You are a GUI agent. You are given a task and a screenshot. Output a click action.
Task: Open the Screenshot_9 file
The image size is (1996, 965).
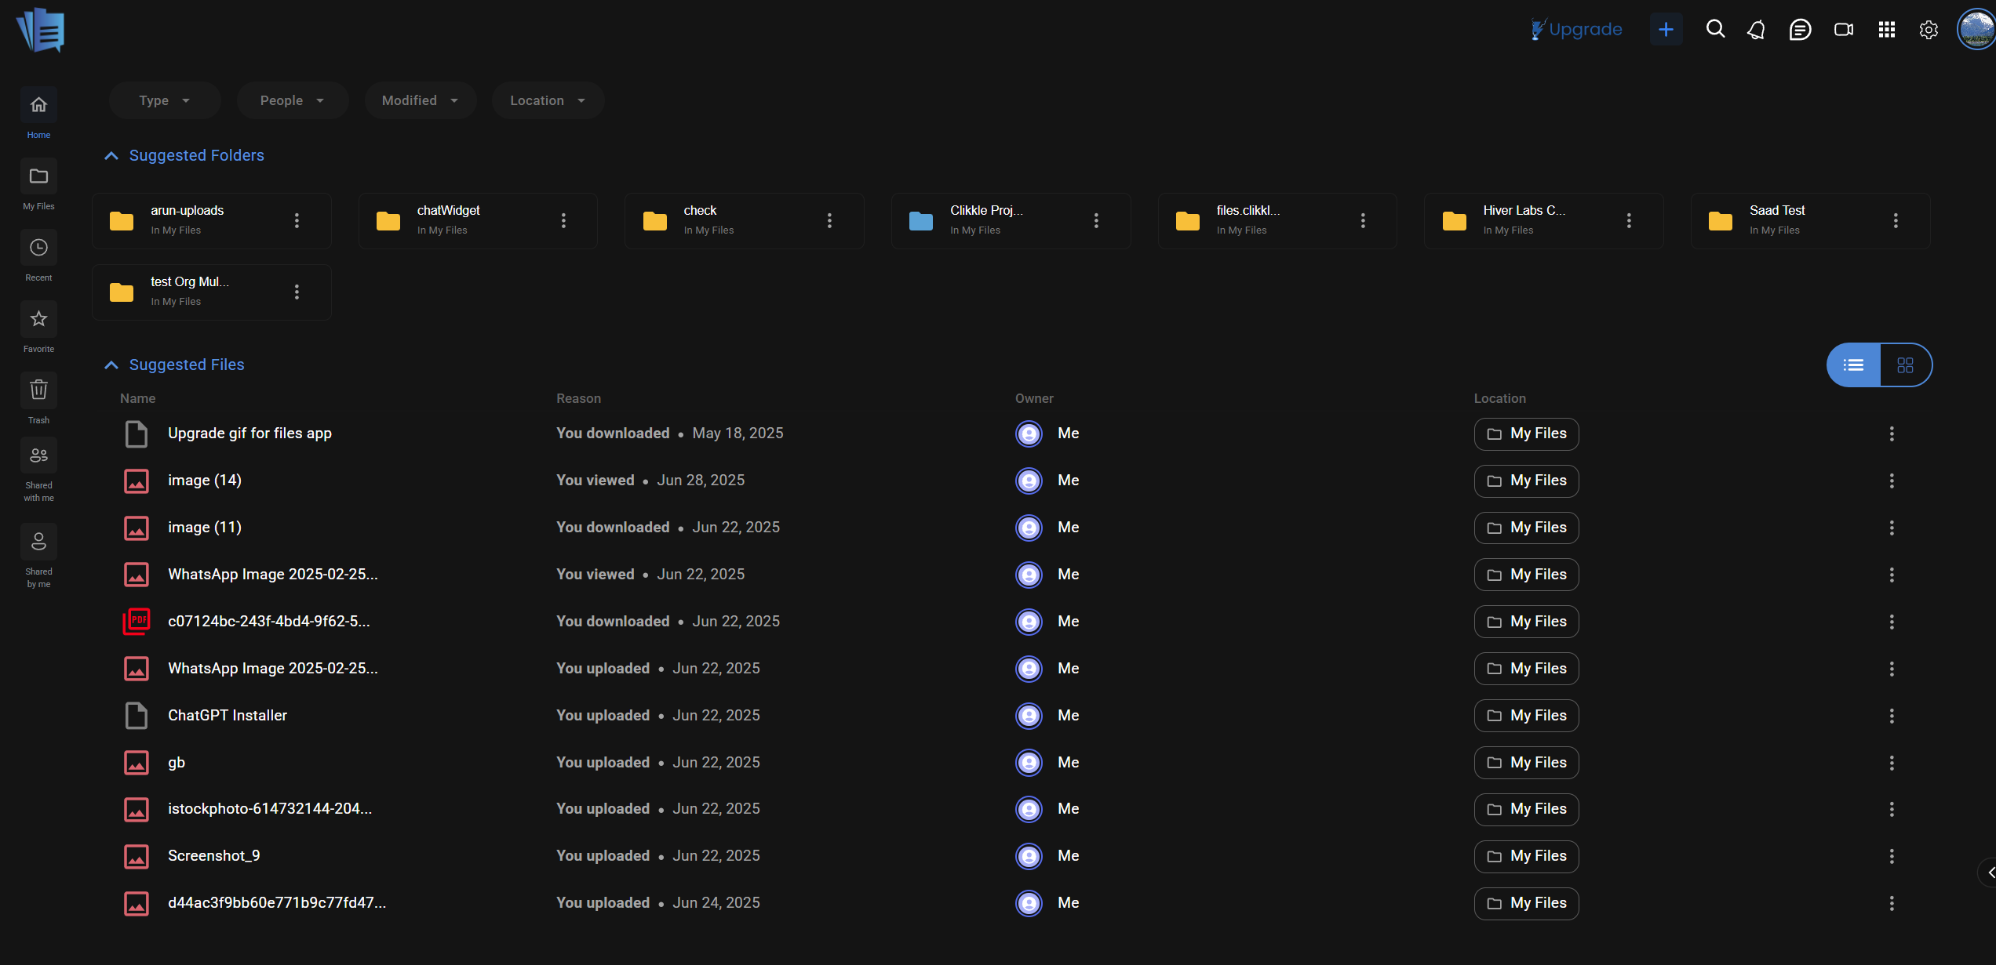point(213,856)
